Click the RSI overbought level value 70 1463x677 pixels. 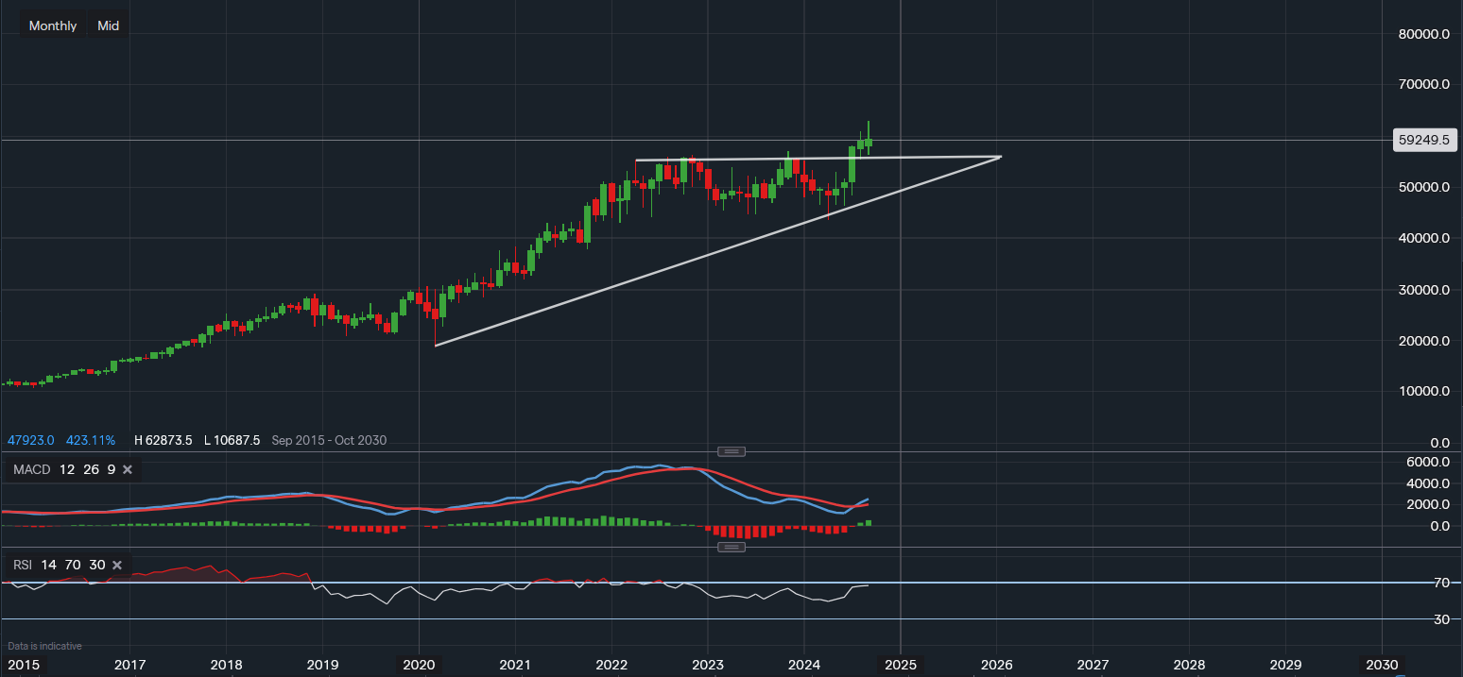(x=73, y=565)
